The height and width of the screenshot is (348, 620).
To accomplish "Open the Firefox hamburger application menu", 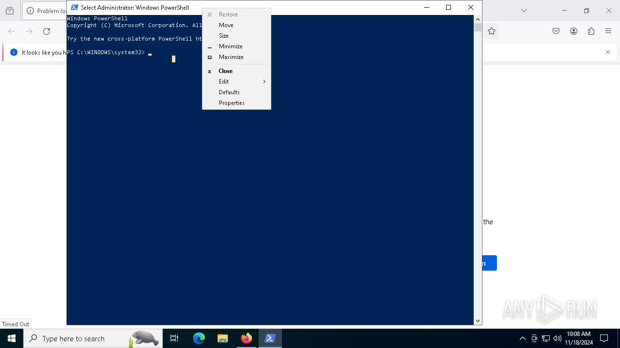I will [608, 31].
